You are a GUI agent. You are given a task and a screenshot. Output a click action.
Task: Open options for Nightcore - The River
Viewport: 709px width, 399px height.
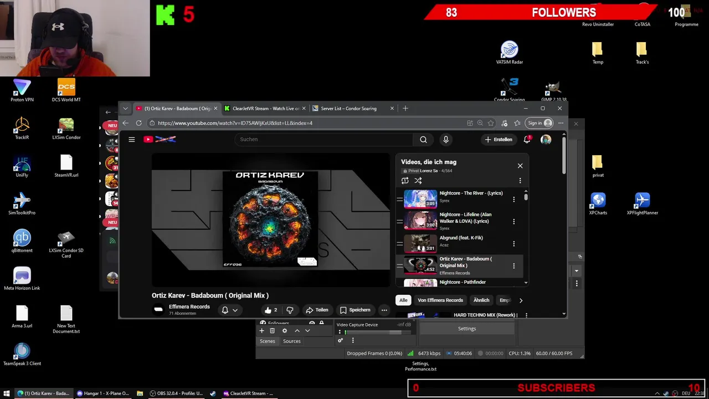[x=513, y=199]
